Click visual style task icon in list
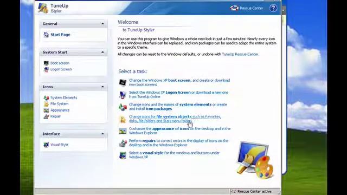The image size is (347, 195). 123,155
